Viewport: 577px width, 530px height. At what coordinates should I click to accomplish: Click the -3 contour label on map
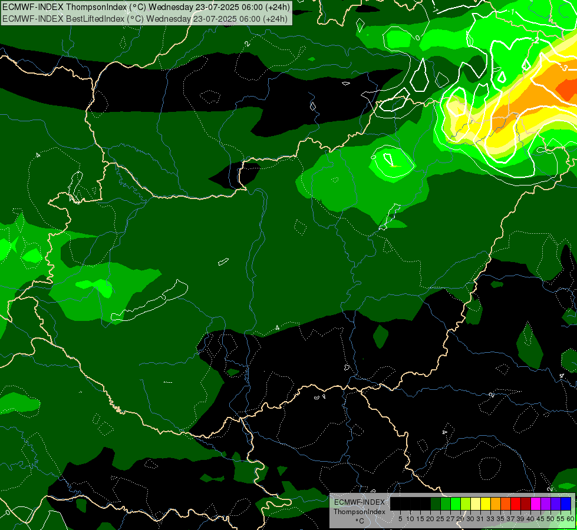tap(565, 68)
